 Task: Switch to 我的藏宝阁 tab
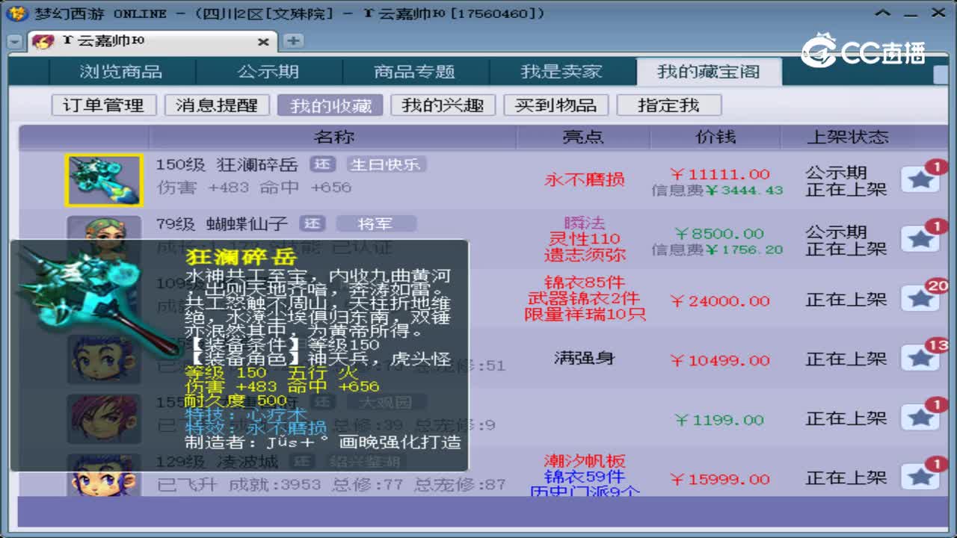tap(709, 72)
